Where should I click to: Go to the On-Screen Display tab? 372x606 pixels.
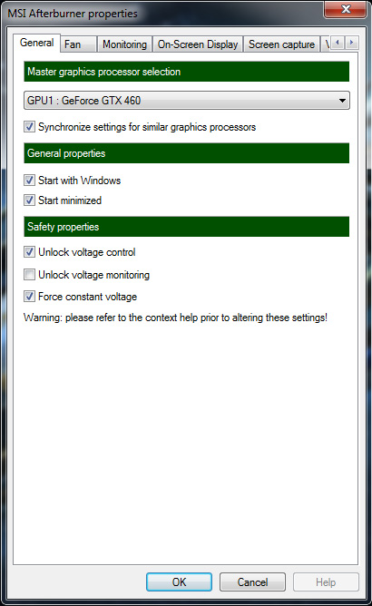[x=198, y=44]
